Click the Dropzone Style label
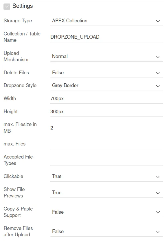The height and width of the screenshot is (241, 164). pyautogui.click(x=20, y=85)
